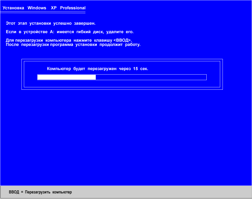
Task: Click 'ВВОД = Перезагрузить компьютер' in the status bar
Action: click(40, 192)
